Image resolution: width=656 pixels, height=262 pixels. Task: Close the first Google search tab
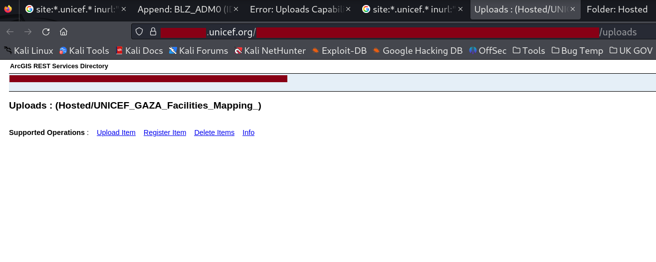[124, 9]
